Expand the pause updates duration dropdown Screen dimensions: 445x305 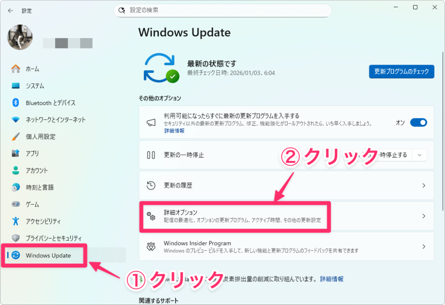click(419, 155)
